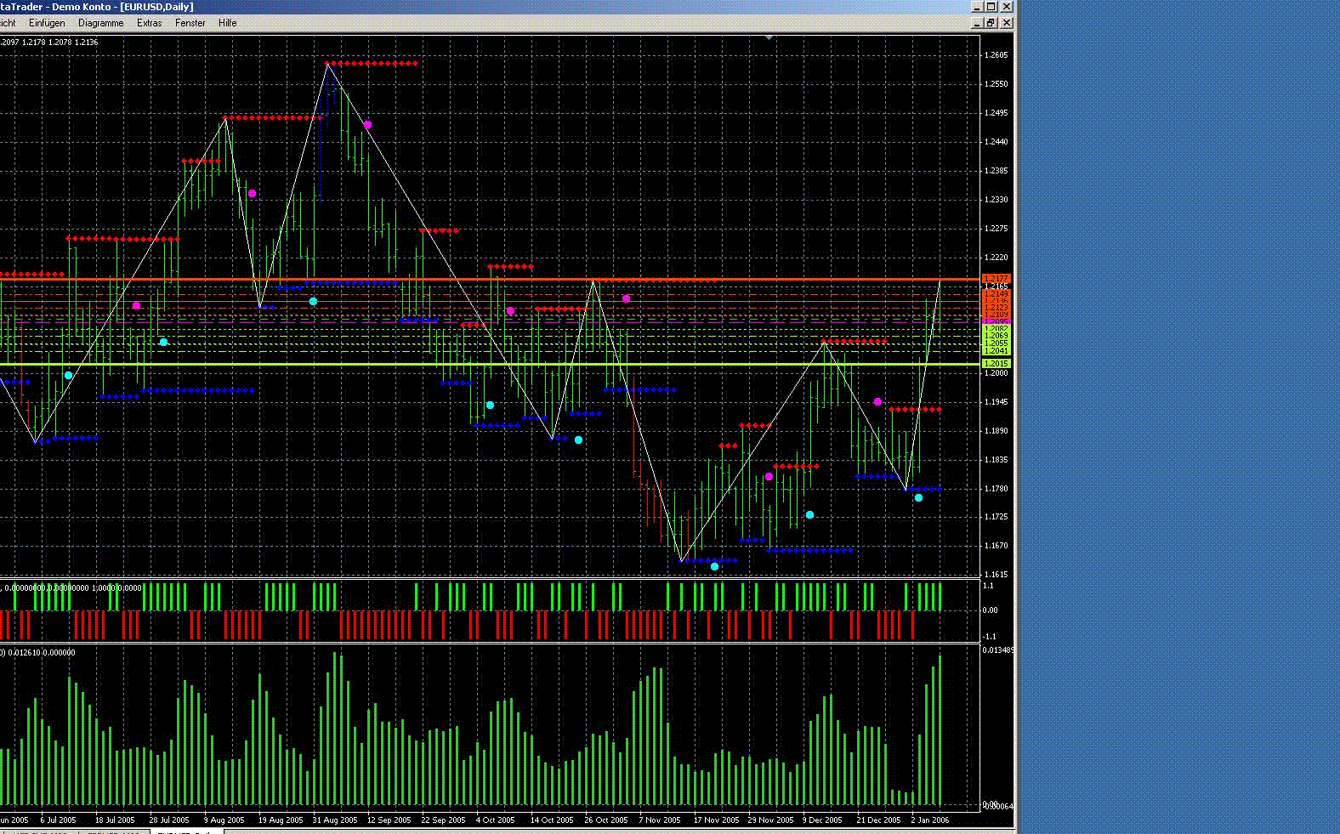This screenshot has width=1340, height=834.
Task: Open the Diagramme menu
Action: point(100,23)
